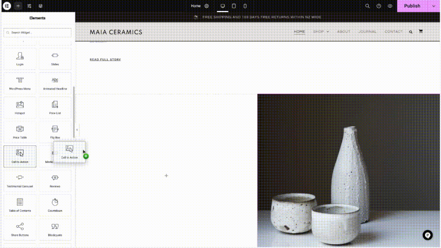The height and width of the screenshot is (248, 441).
Task: Open page settings gear next to Home
Action: tap(207, 6)
